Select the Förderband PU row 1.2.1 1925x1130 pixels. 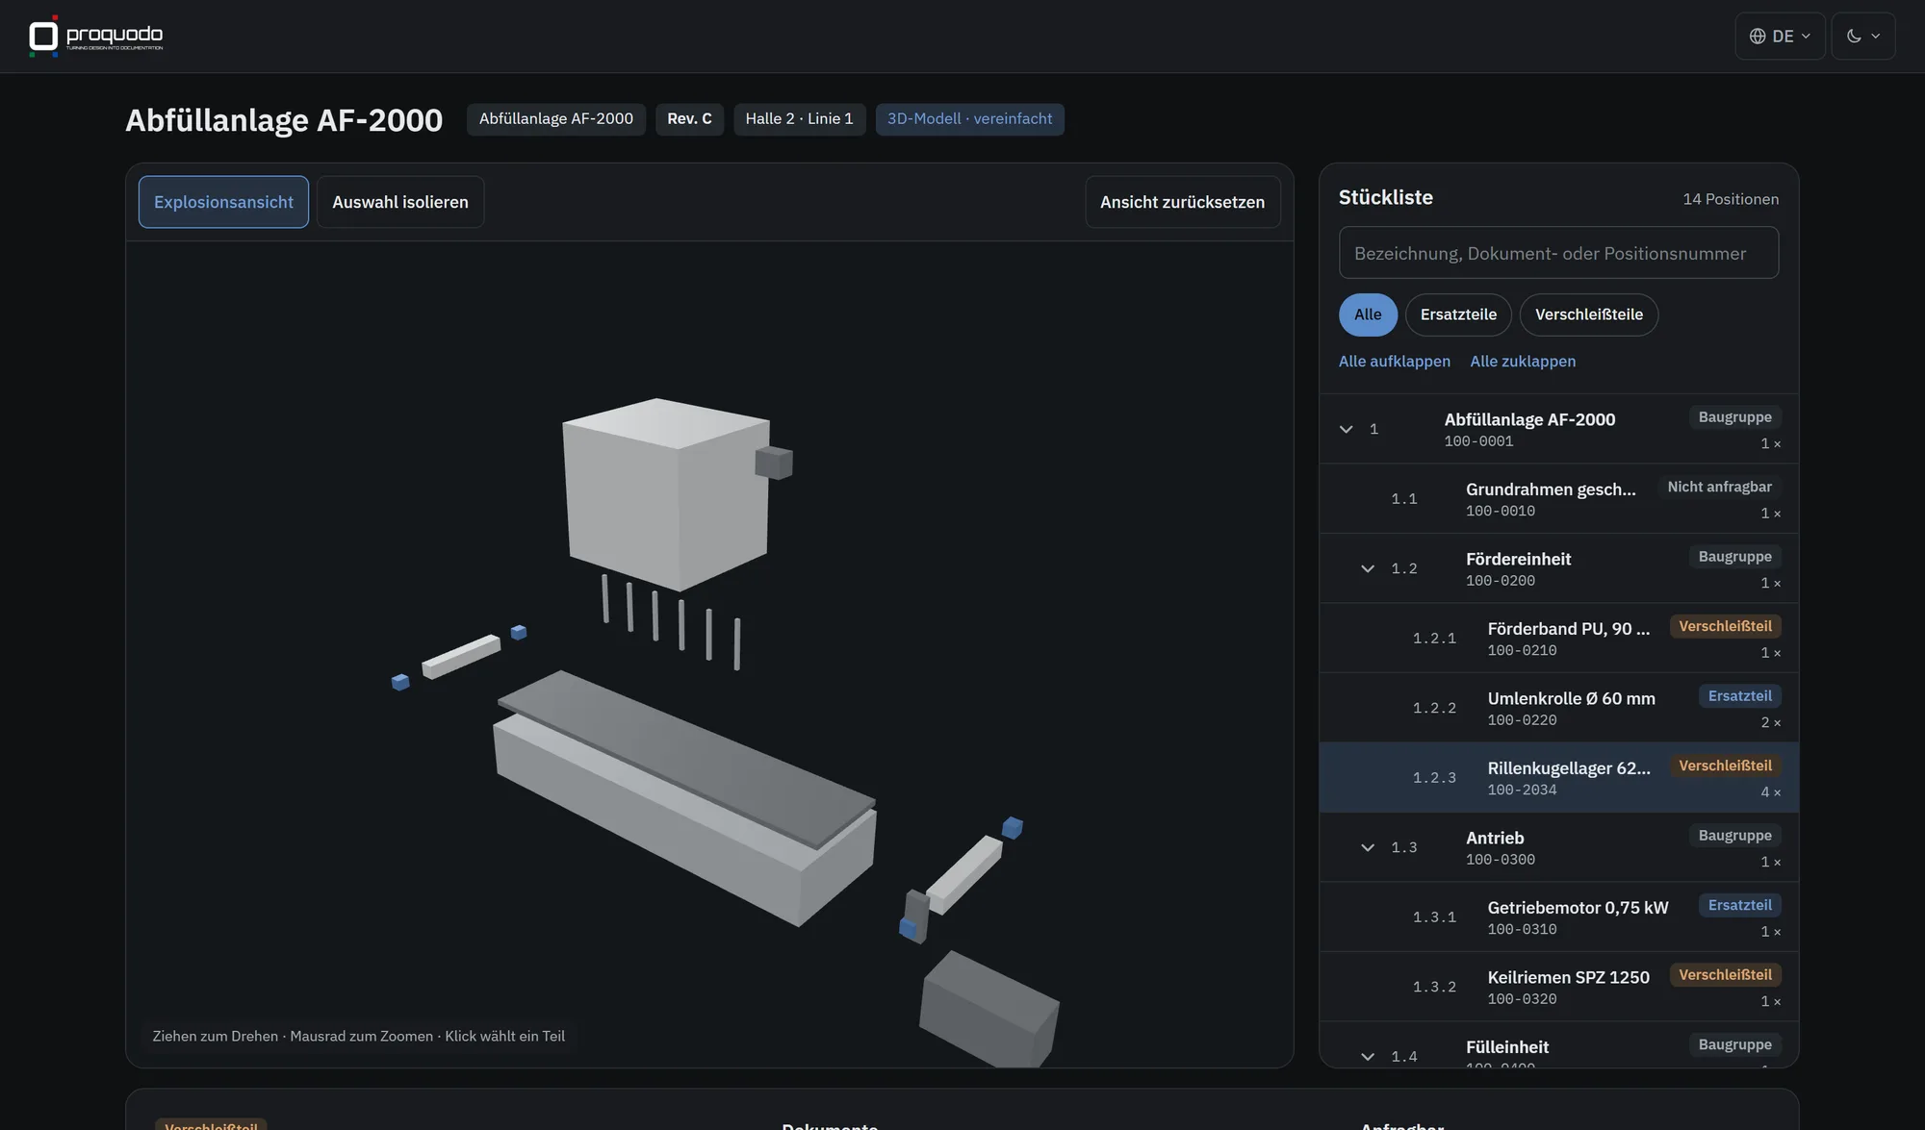click(x=1558, y=639)
